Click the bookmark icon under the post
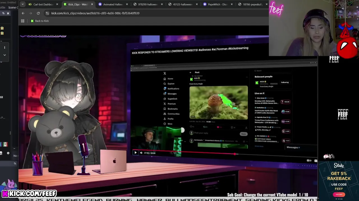Image resolution: width=359 pixels, height=201 pixels. (x=233, y=127)
